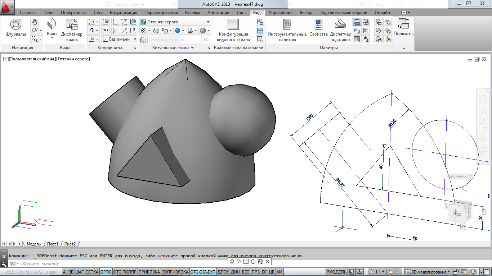492x276 pixels.
Task: Click the РМОДЕЛЬ button in status bar
Action: [337, 272]
